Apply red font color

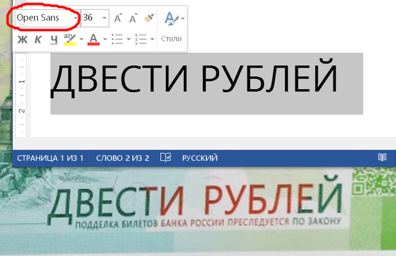(93, 40)
